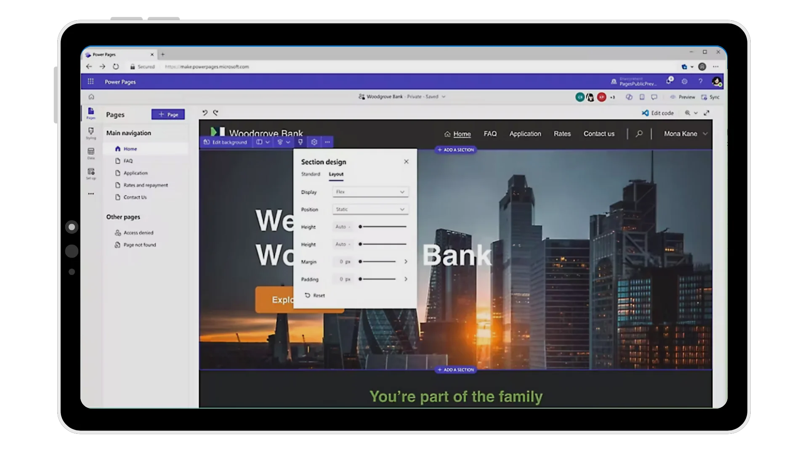Select the FAQ site menu item
The image size is (808, 454).
coord(490,134)
